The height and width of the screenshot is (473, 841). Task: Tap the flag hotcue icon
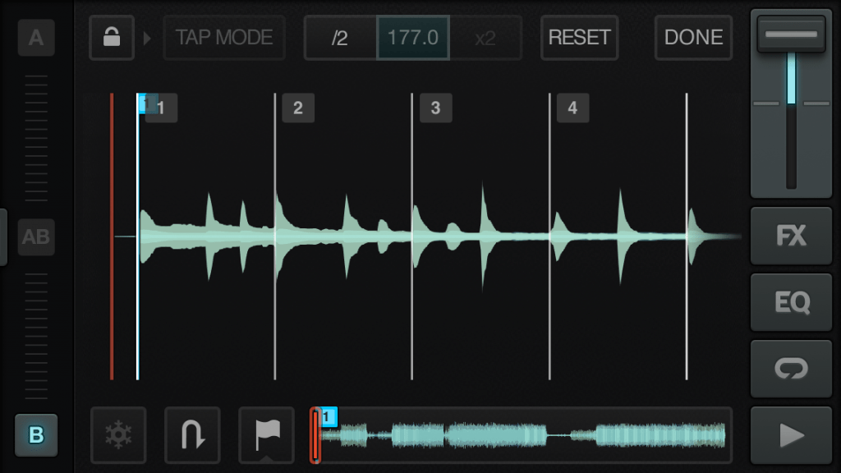(x=266, y=435)
